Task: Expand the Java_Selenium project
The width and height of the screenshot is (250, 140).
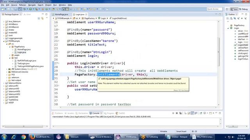Action: click(4, 21)
